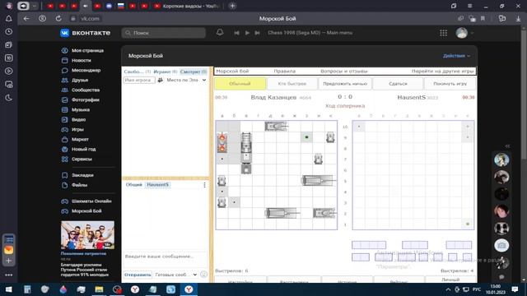
Task: Open chat three-dot options menu
Action: coord(204,185)
